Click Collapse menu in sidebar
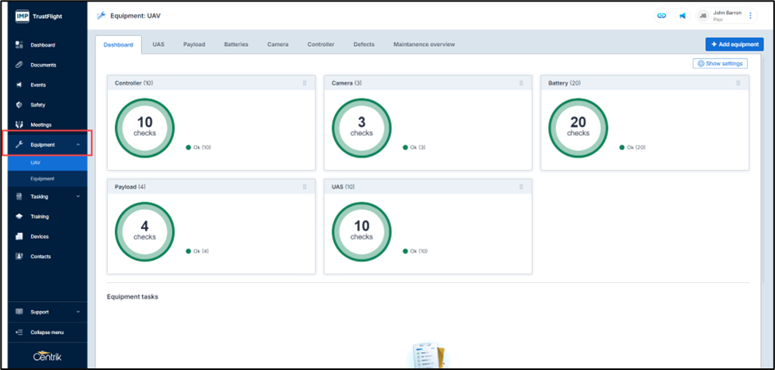 (47, 332)
